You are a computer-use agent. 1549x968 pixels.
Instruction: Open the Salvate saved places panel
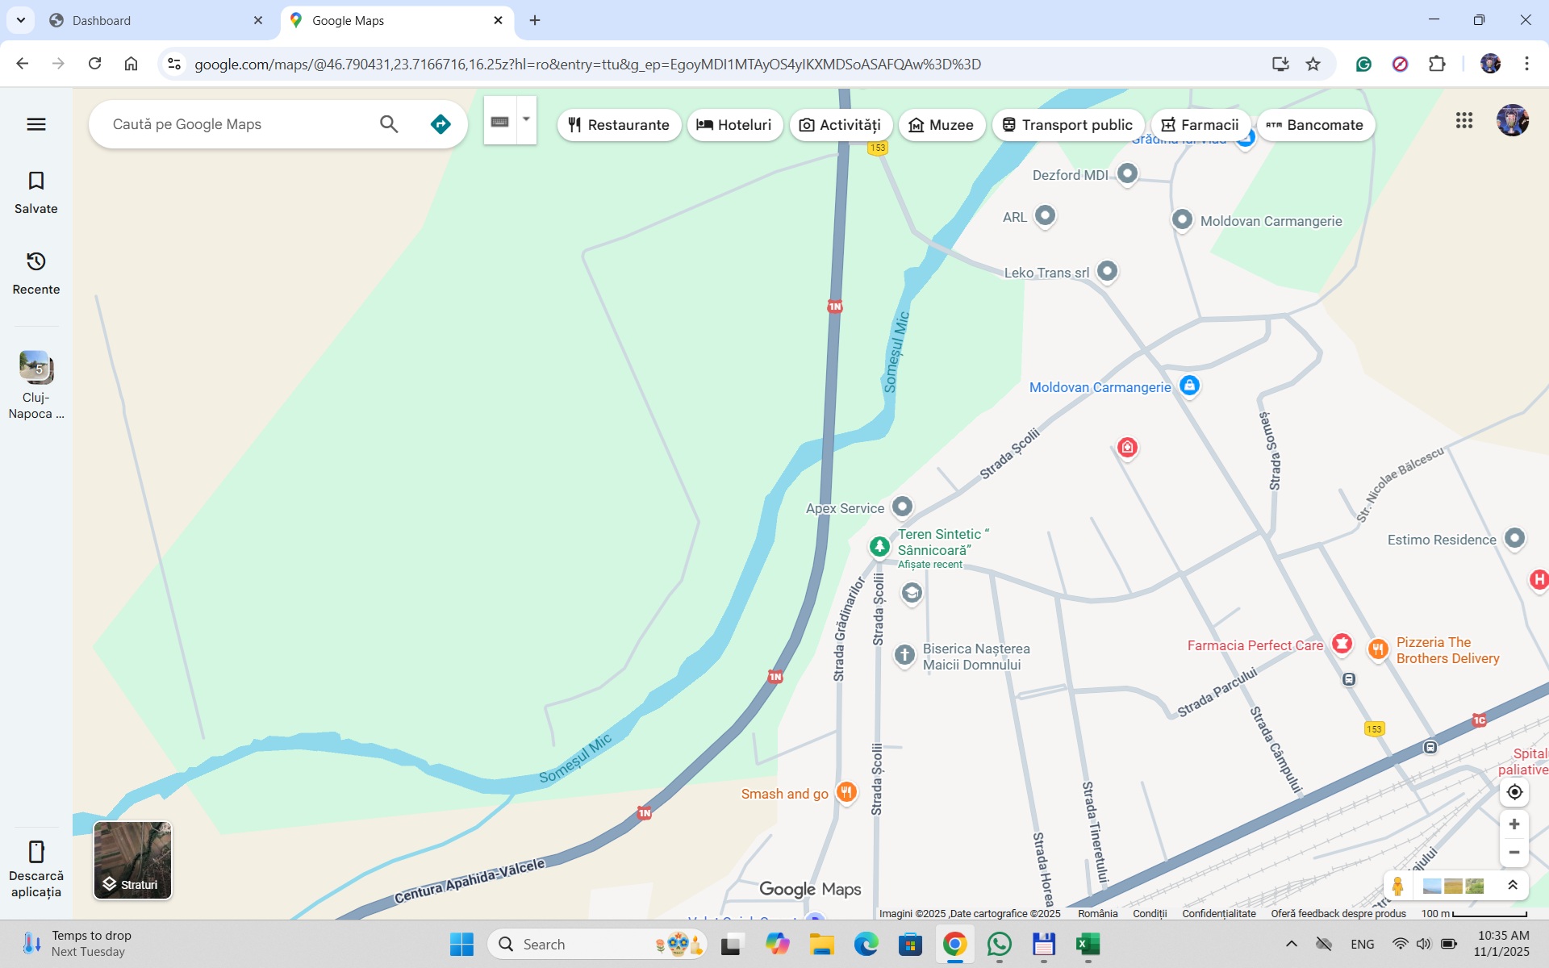(36, 192)
